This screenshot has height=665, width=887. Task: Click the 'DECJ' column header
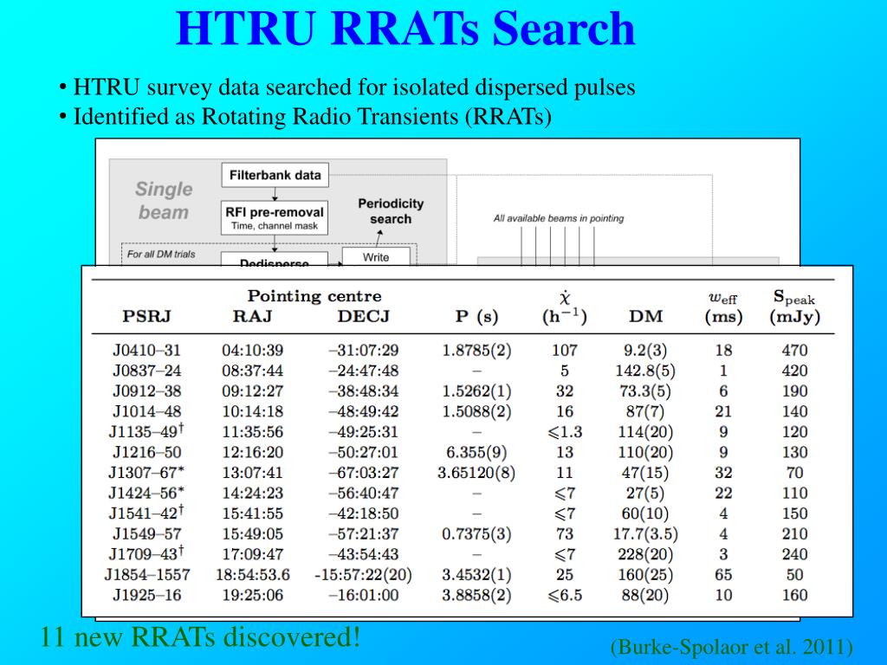pyautogui.click(x=364, y=316)
